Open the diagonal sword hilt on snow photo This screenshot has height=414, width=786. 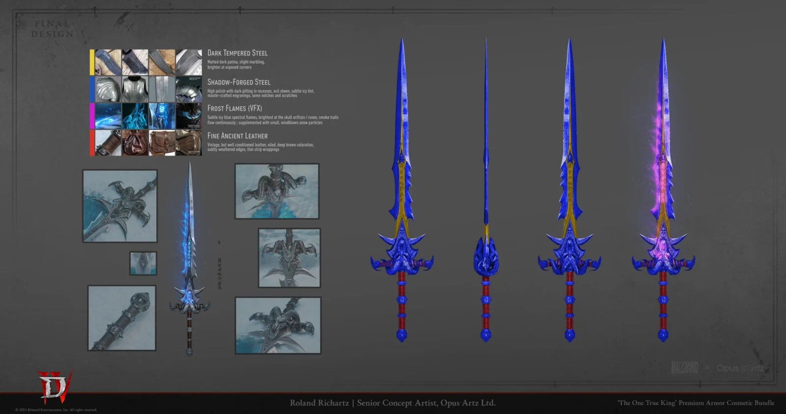(x=120, y=206)
